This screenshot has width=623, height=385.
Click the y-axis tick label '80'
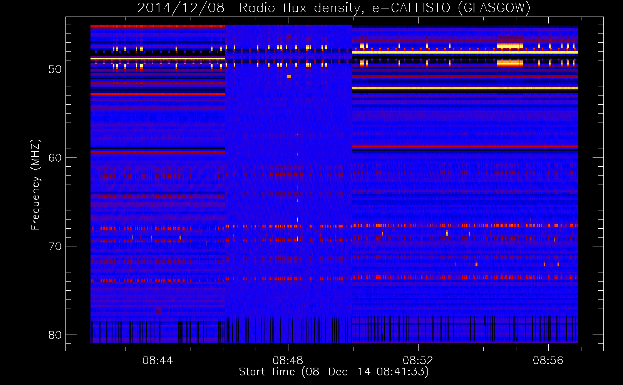click(55, 335)
